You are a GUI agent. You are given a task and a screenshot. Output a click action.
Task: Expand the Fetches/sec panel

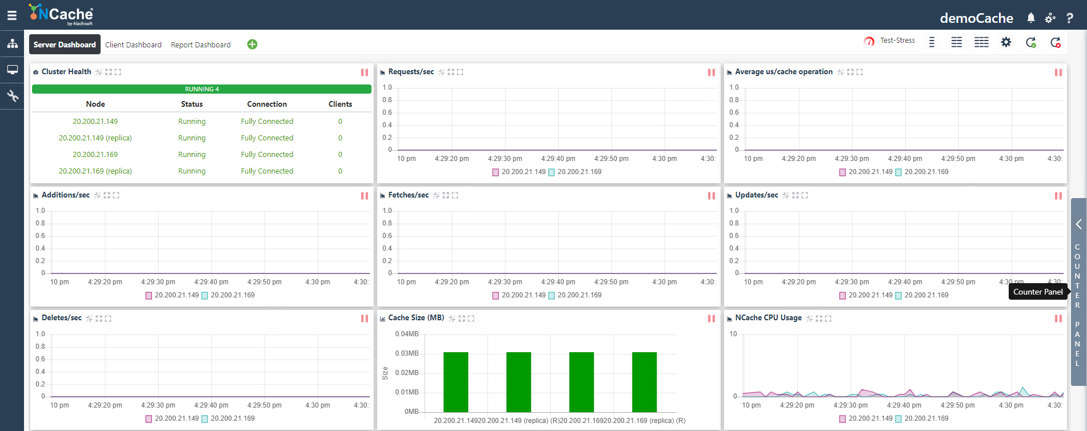point(446,195)
